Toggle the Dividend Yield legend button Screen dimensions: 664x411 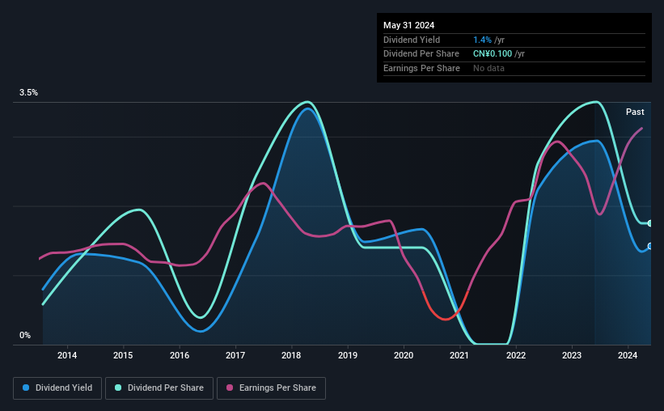coord(57,388)
